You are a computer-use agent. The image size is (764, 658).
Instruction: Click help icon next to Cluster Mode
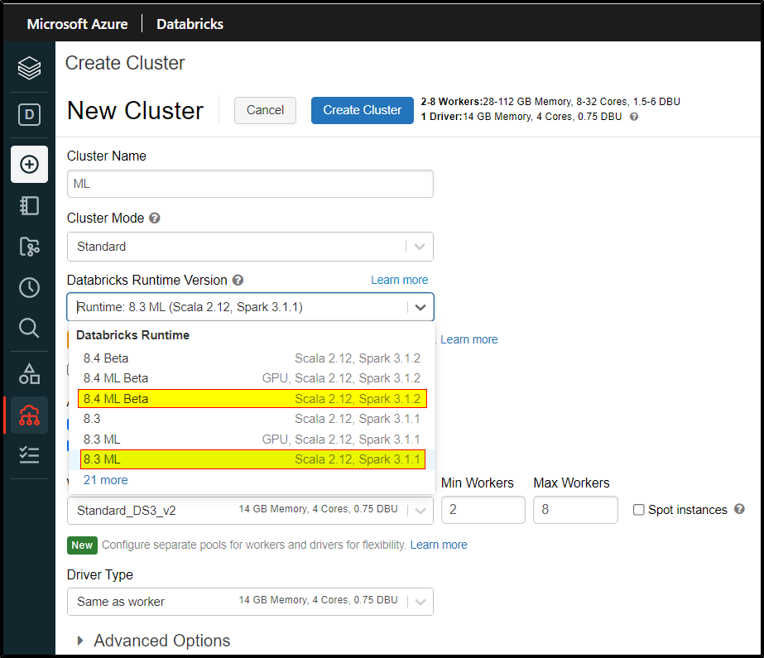(x=155, y=219)
